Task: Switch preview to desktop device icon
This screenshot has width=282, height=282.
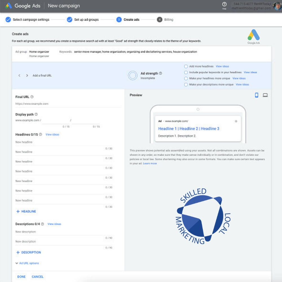Action: [265, 95]
